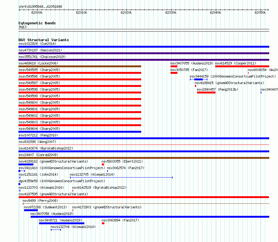Click blue nsv972268 Sudmant2013 bar
This screenshot has height=242, width=278.
point(31,210)
